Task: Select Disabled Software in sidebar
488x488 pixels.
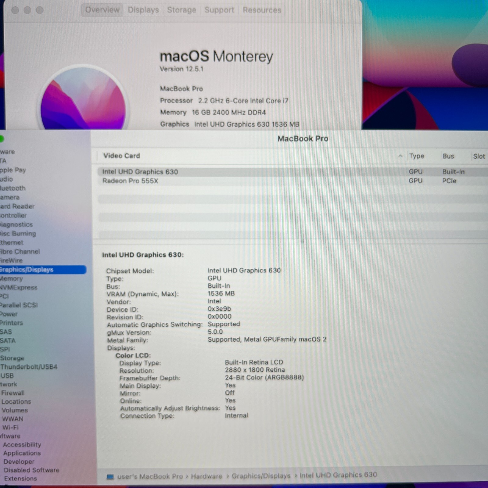Action: click(32, 470)
